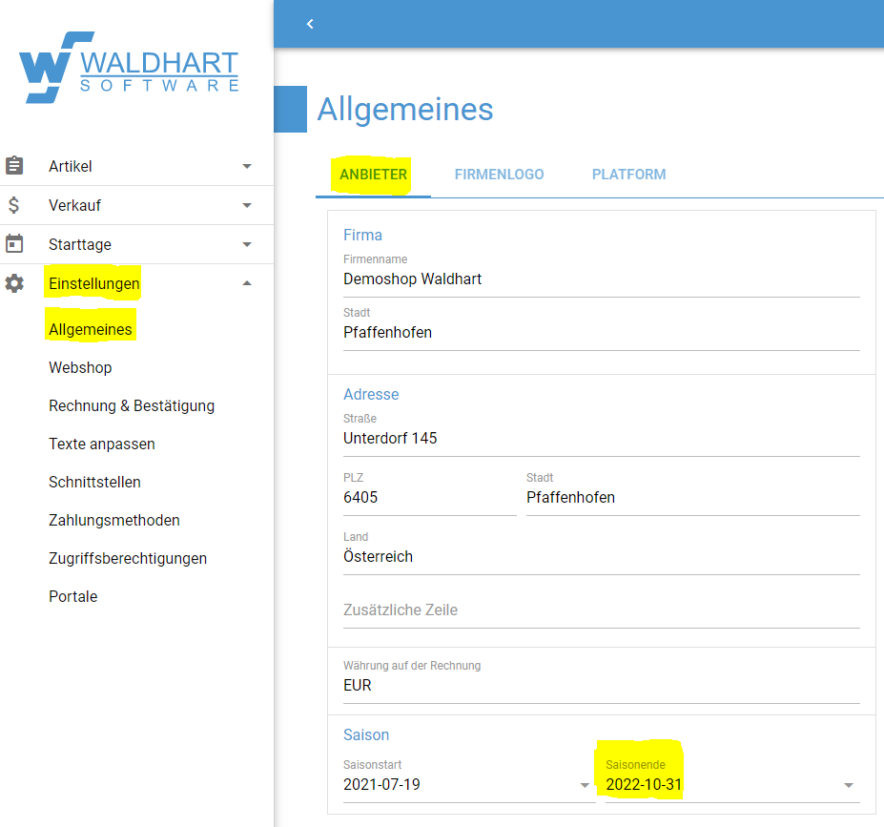Open Zahlungsmethoden in sidebar
This screenshot has height=827, width=884.
coord(114,520)
